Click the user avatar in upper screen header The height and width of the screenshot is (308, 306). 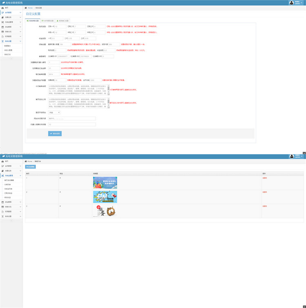pos(291,2)
